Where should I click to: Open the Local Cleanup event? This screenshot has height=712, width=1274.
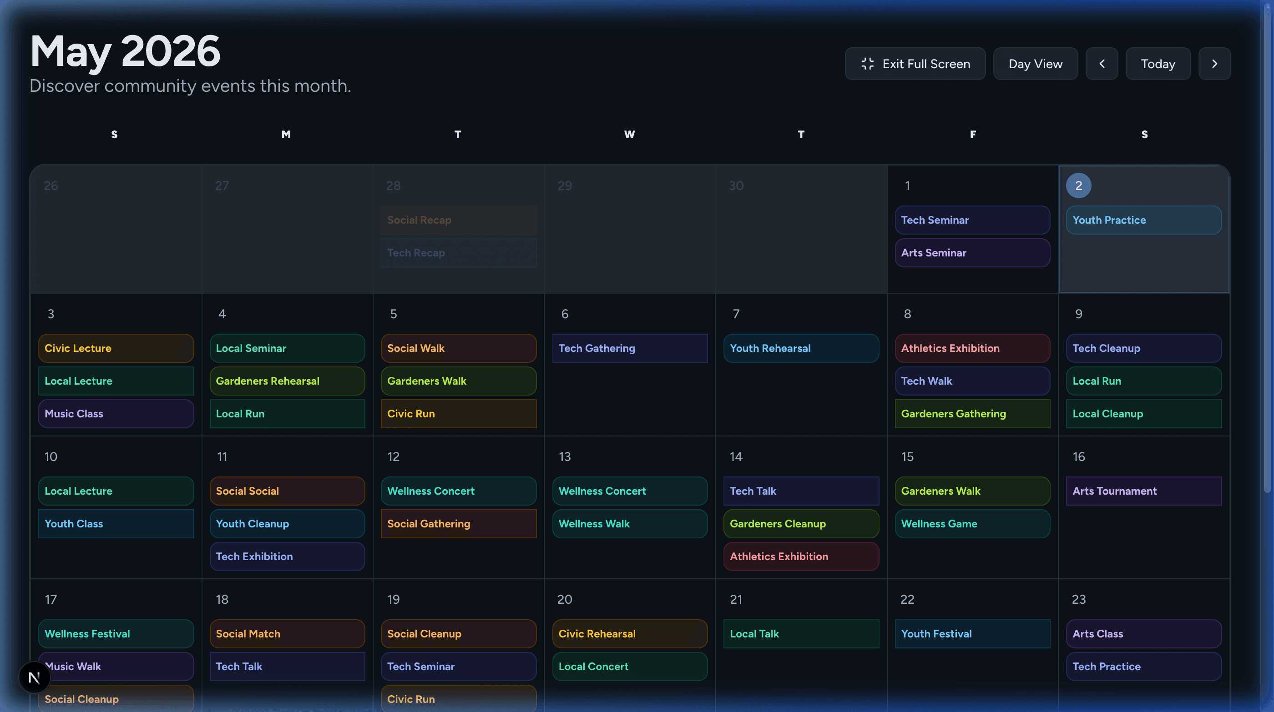coord(1143,414)
